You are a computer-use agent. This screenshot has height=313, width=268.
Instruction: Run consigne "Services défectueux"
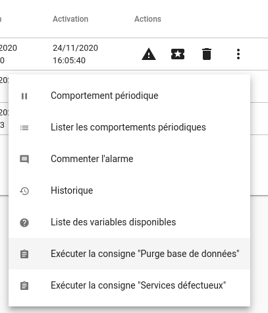click(x=129, y=285)
